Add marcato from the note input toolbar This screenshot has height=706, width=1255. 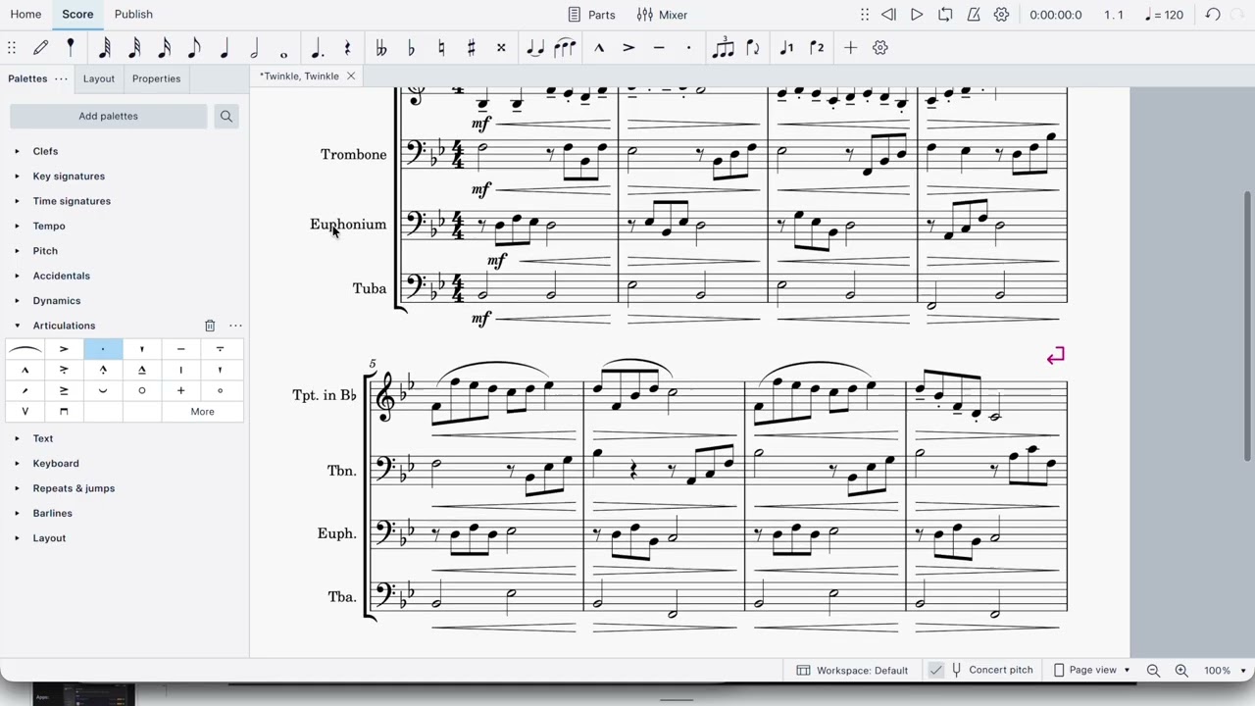pos(599,47)
